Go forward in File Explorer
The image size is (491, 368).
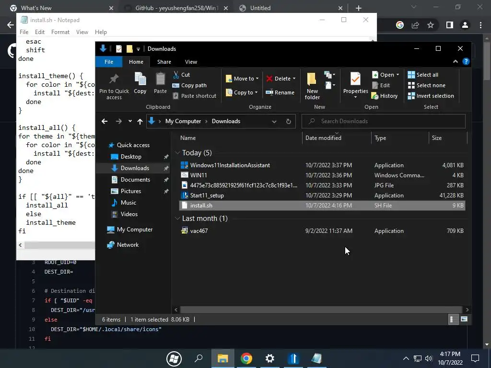pyautogui.click(x=119, y=121)
